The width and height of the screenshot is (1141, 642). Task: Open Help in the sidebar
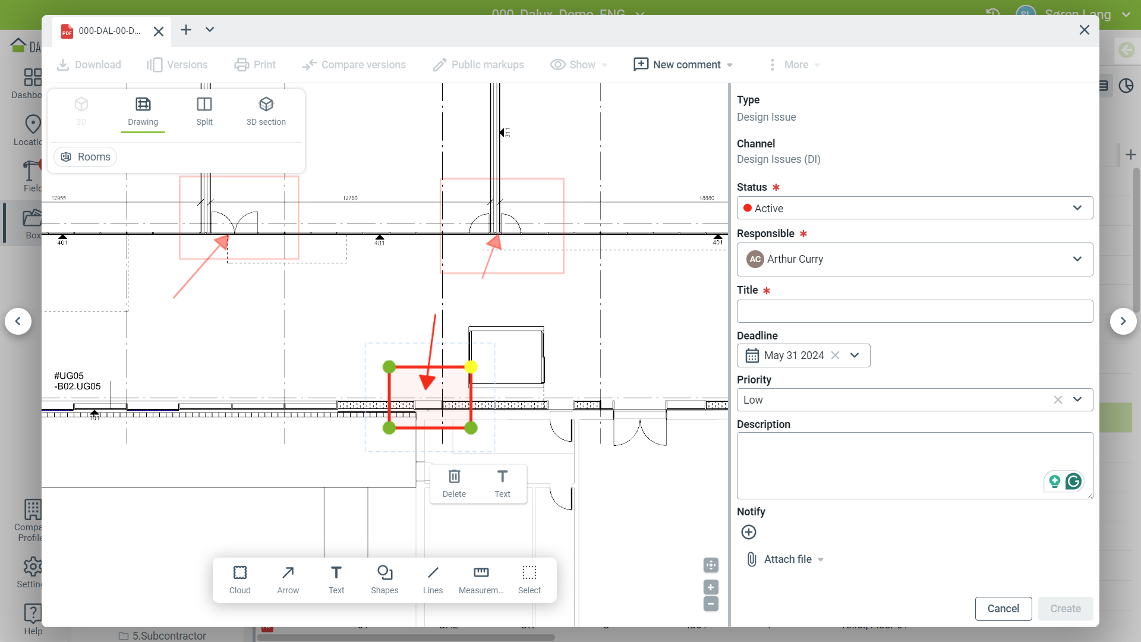tap(33, 619)
